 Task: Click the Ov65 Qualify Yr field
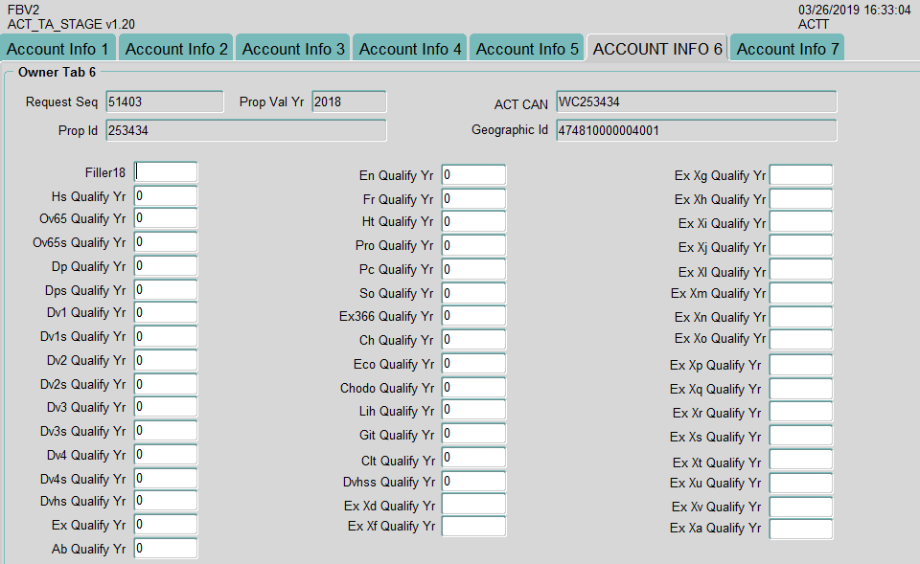click(x=166, y=219)
